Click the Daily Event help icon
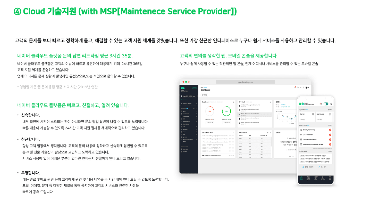The height and width of the screenshot is (209, 371). [234, 102]
